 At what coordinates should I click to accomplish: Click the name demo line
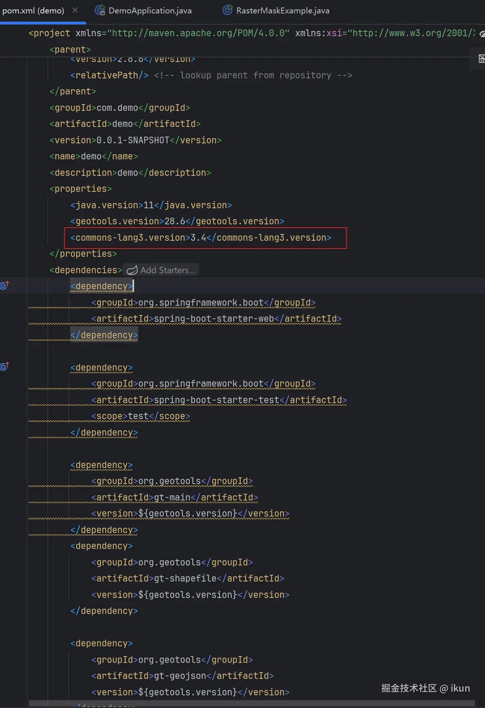pyautogui.click(x=94, y=156)
